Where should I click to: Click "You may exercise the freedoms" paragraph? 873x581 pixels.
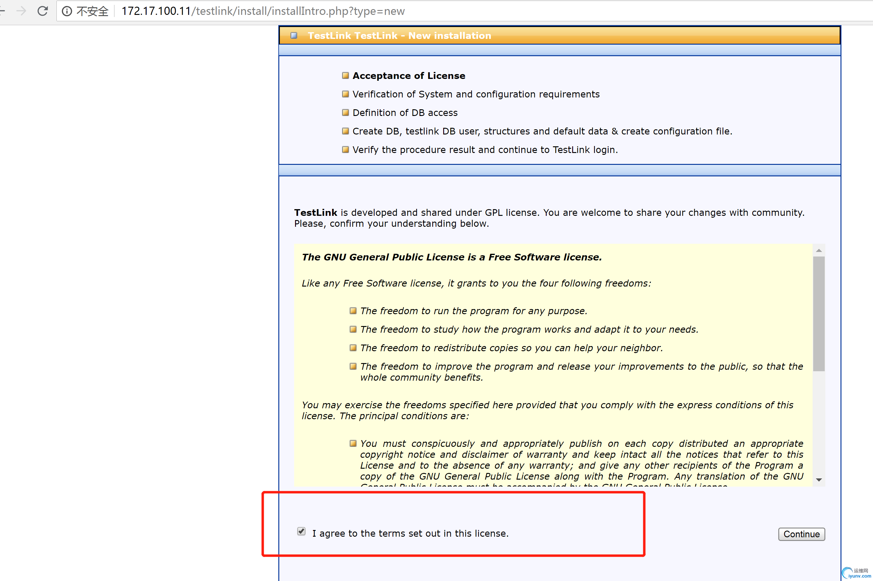[547, 410]
